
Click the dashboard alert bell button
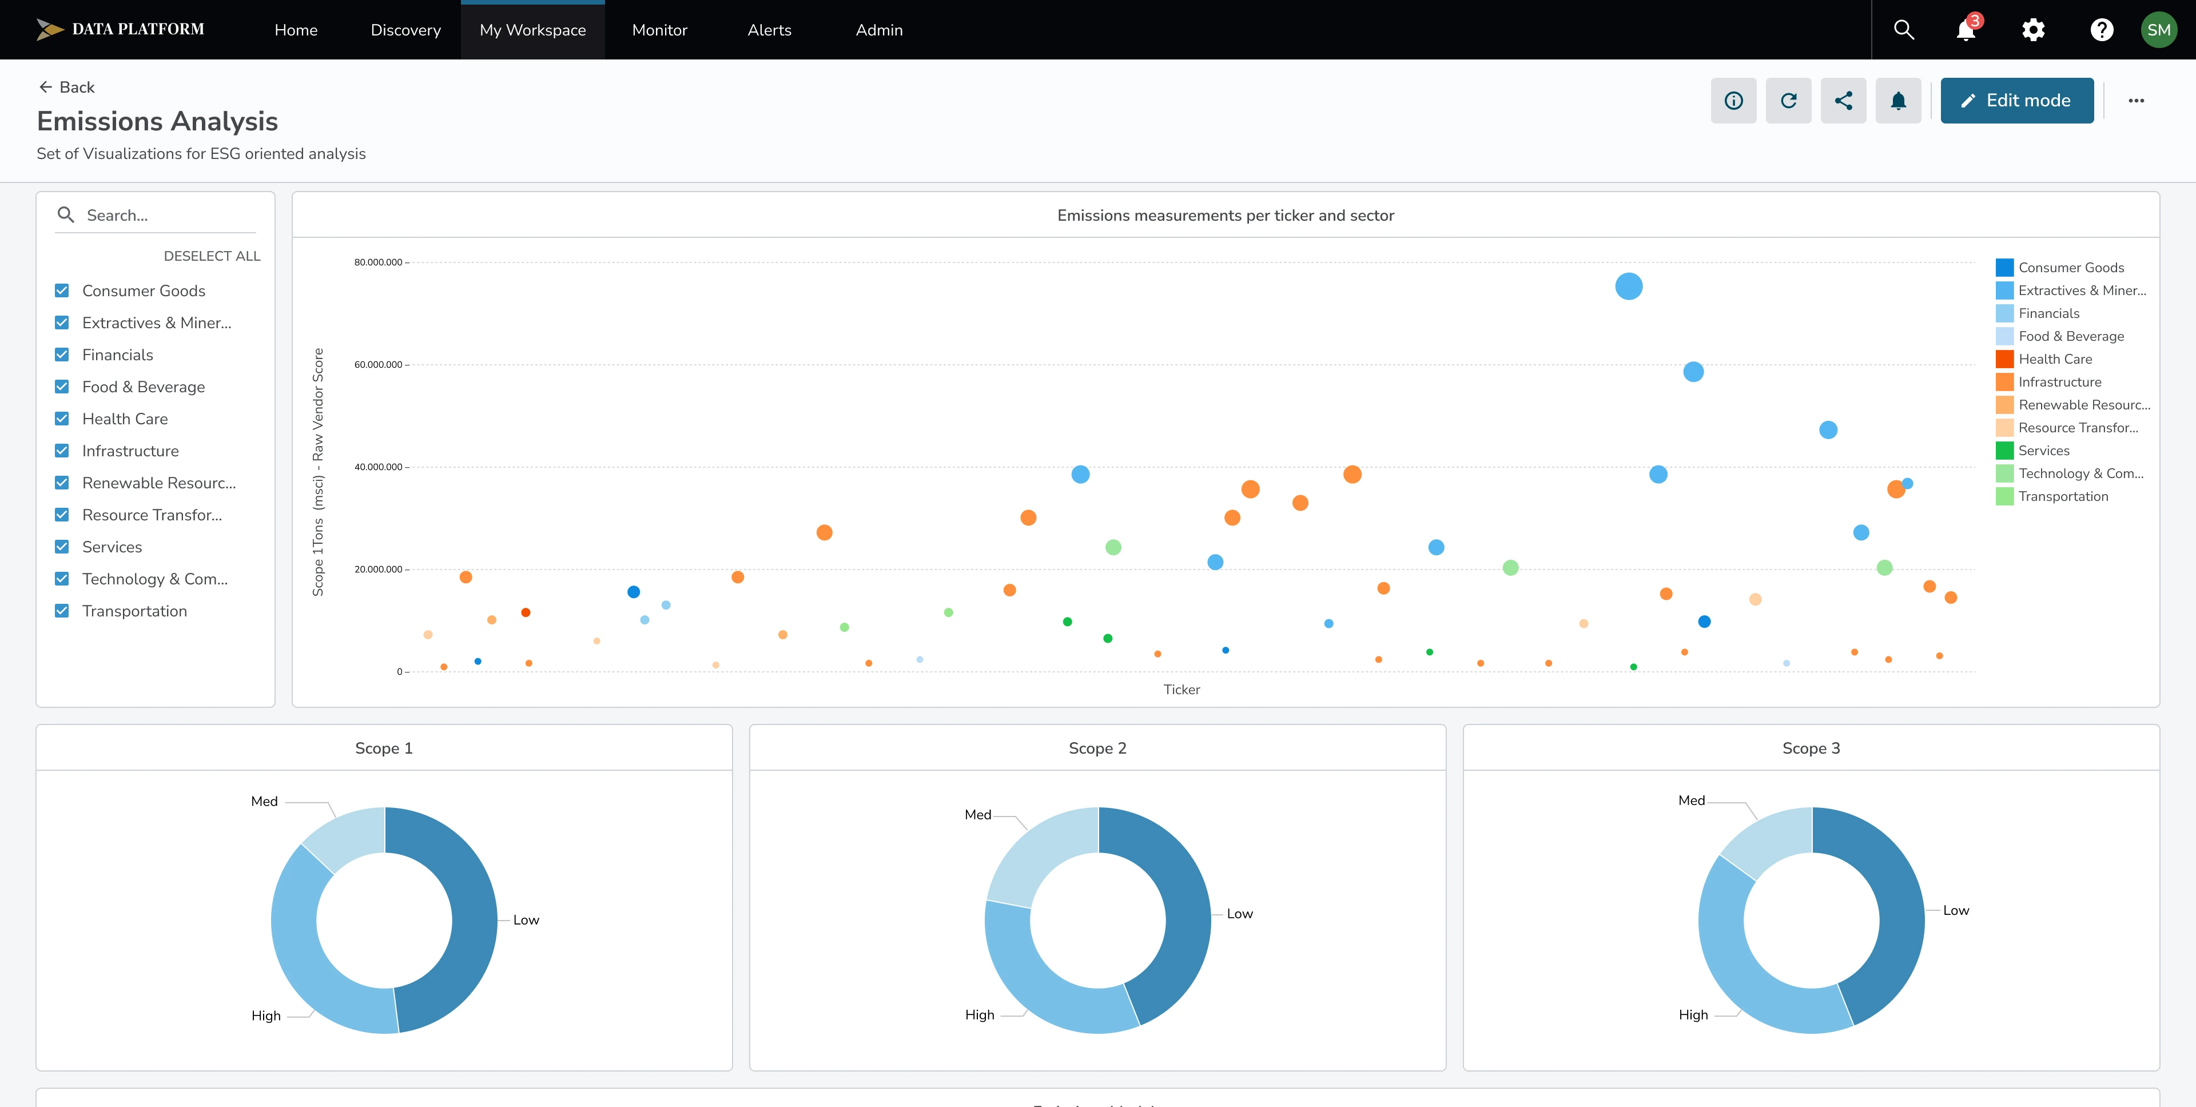tap(1899, 101)
